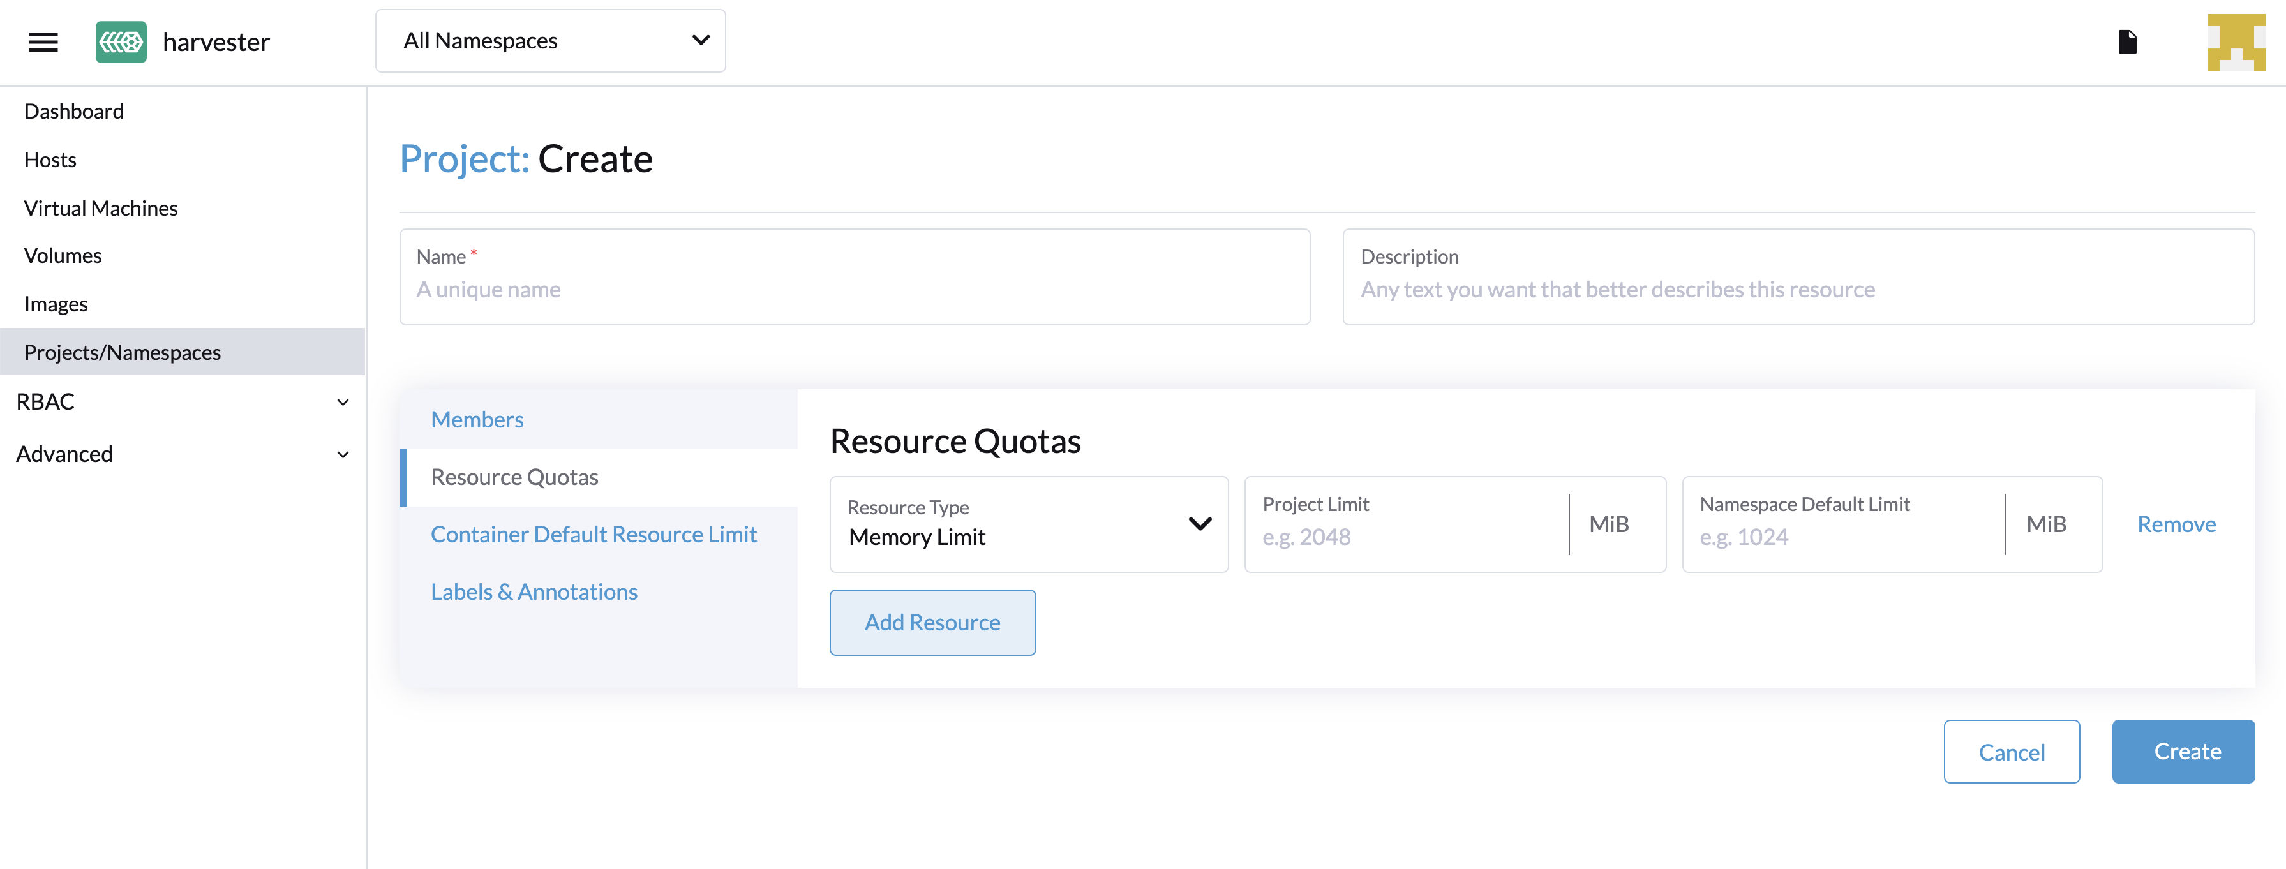Click Remove link for the memory quota

[2176, 524]
